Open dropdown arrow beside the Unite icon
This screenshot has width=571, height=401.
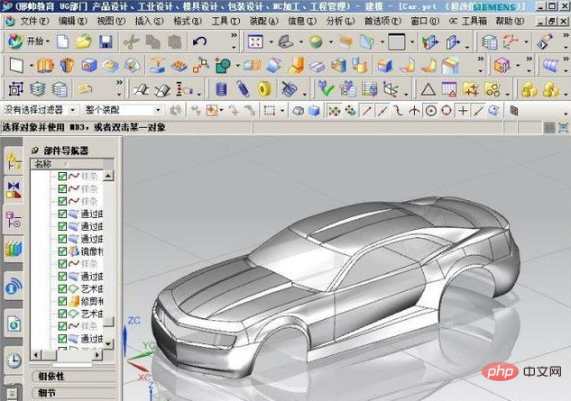[x=238, y=66]
